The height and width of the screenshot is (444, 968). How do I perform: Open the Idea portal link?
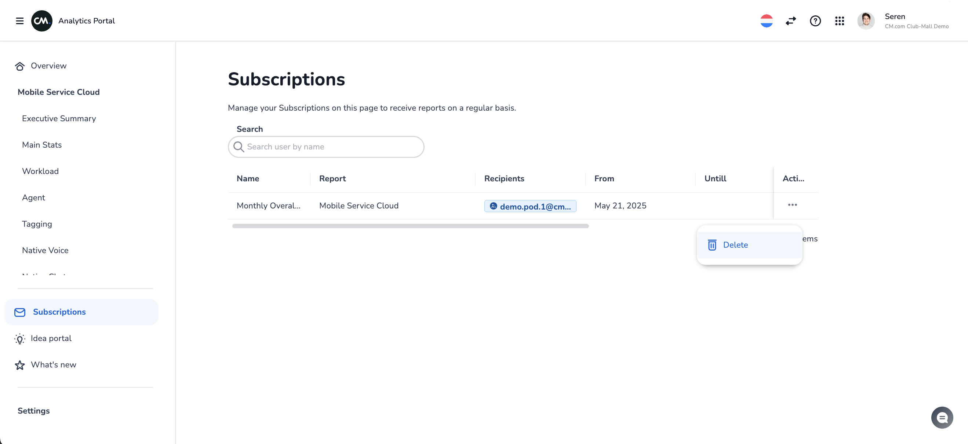[51, 338]
